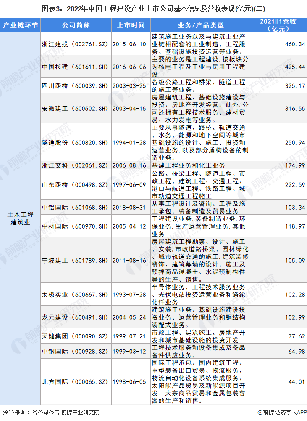Image resolution: width=307 pixels, height=421 pixels.
Task: Select the 2021H1营收（亿元）column header
Action: coord(278,25)
